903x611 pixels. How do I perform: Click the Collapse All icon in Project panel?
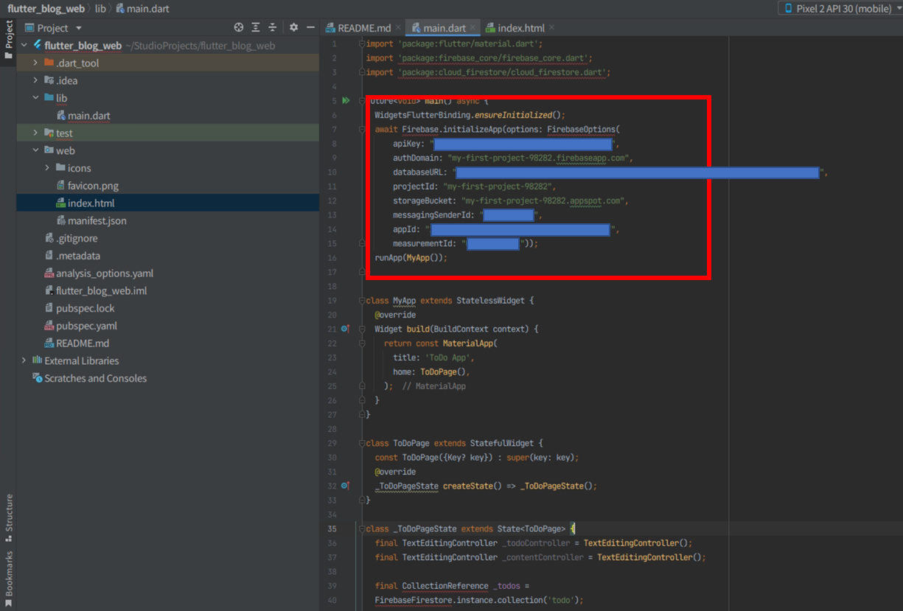273,27
